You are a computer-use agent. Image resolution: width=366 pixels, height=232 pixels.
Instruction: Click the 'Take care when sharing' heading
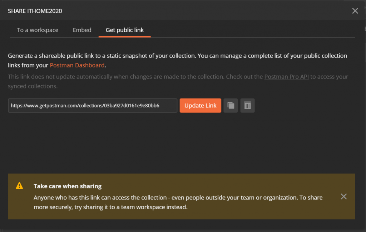click(x=68, y=186)
